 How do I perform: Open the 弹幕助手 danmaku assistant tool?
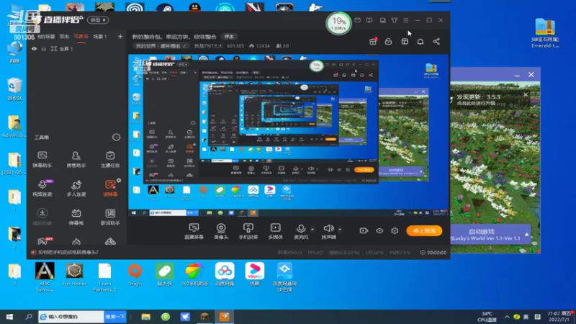pyautogui.click(x=42, y=159)
